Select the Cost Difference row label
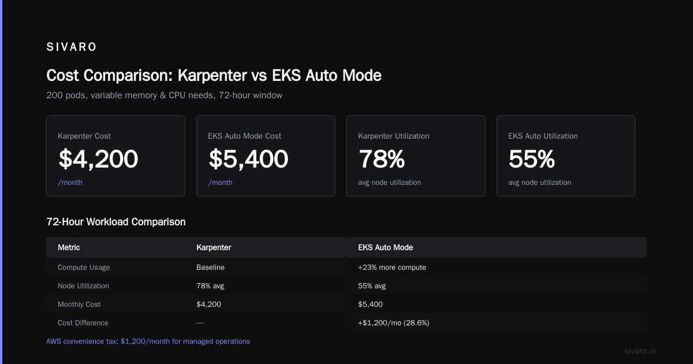This screenshot has height=364, width=693. [x=83, y=323]
